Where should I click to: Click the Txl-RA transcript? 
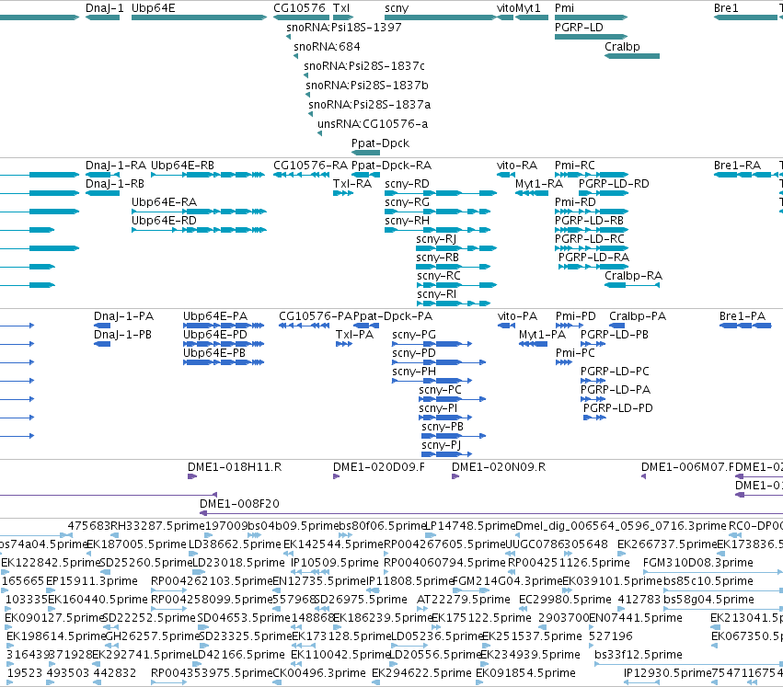click(343, 193)
